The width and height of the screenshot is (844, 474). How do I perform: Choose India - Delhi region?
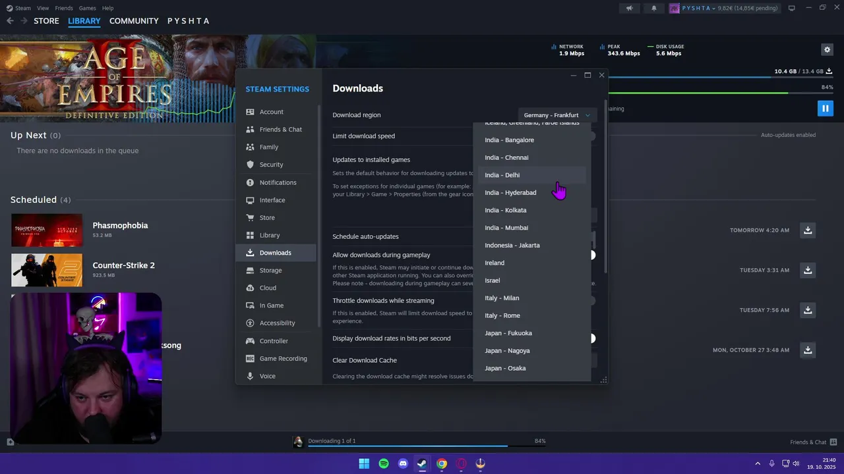click(532, 175)
